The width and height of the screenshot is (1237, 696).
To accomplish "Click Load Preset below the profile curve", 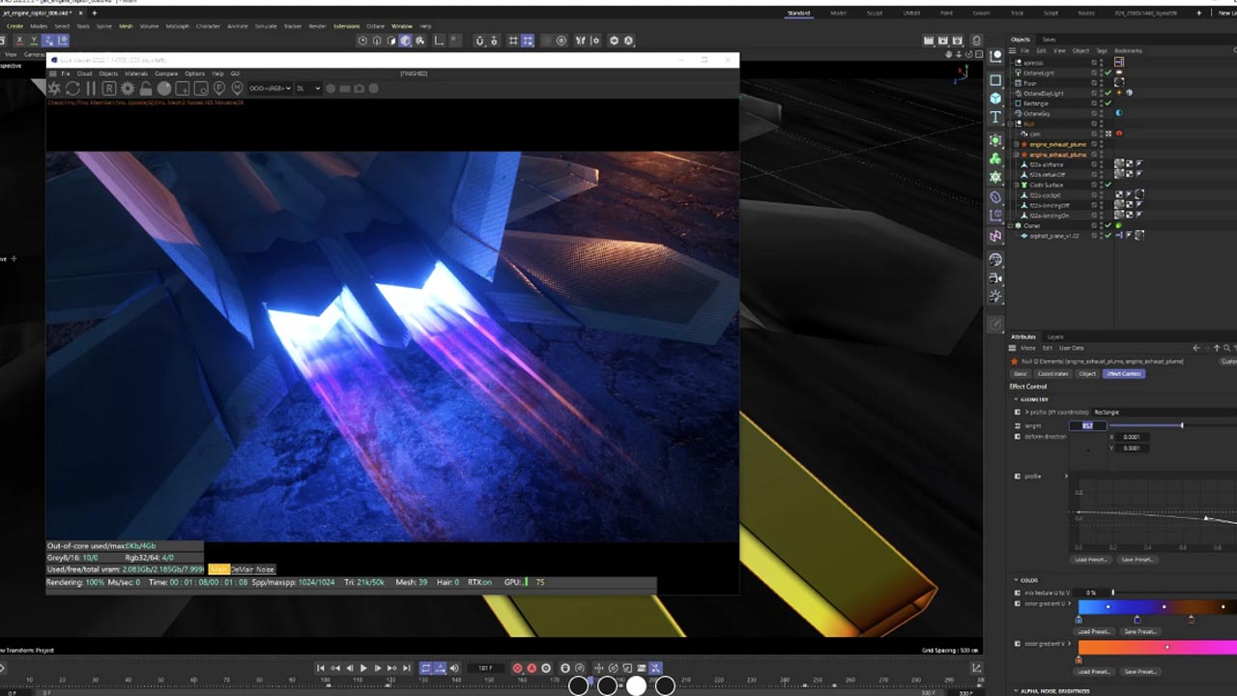I will pos(1090,560).
